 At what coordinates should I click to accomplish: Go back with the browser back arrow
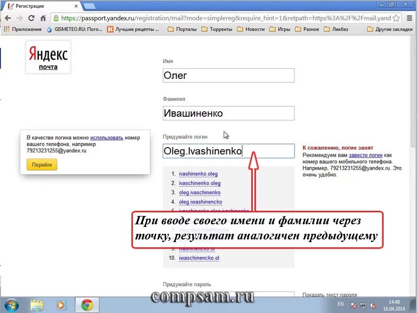pyautogui.click(x=8, y=18)
